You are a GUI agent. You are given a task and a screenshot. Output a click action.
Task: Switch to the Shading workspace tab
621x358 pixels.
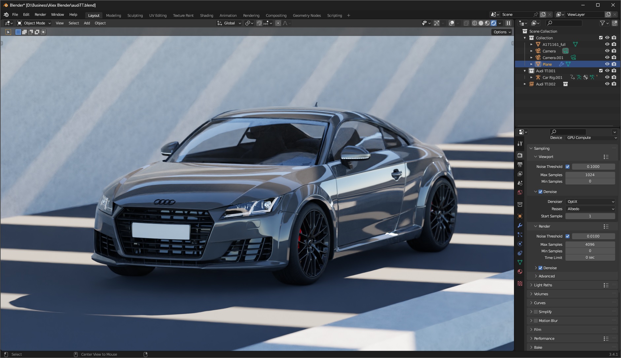pos(206,15)
